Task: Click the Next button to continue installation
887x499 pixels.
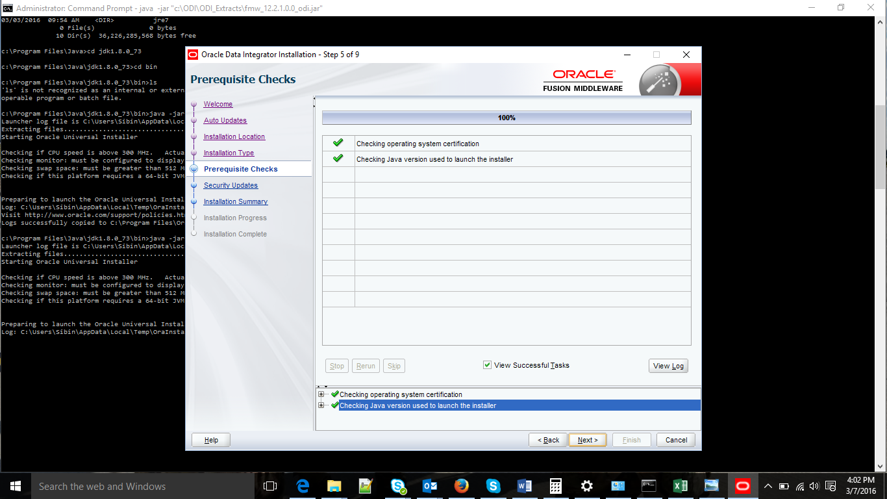Action: coord(587,440)
